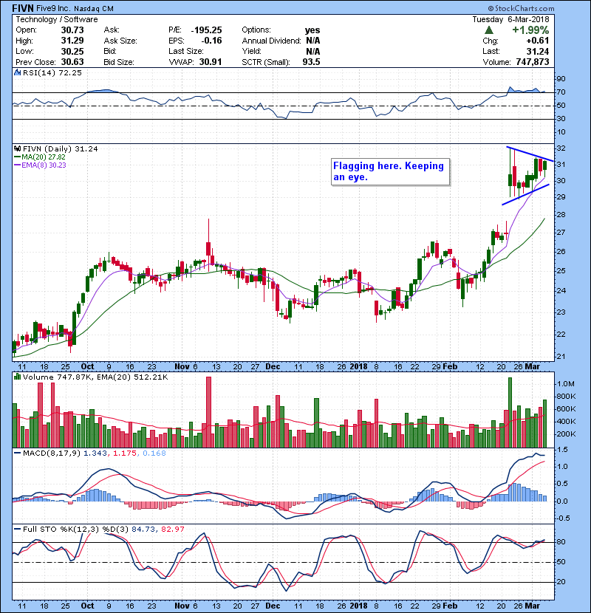Click the 'EMA(8) 30.23' legend entry

(44, 165)
